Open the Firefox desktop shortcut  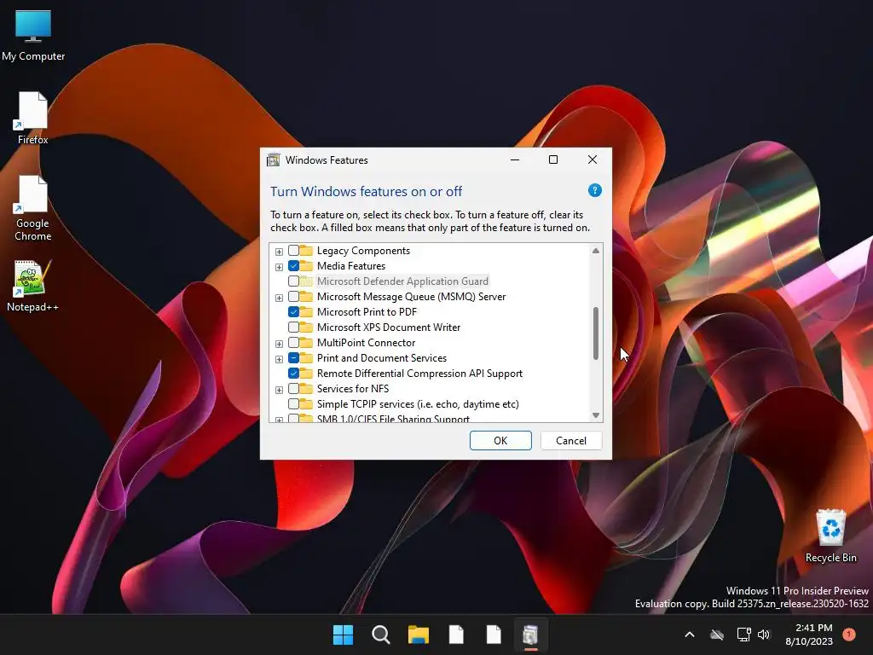pyautogui.click(x=33, y=118)
